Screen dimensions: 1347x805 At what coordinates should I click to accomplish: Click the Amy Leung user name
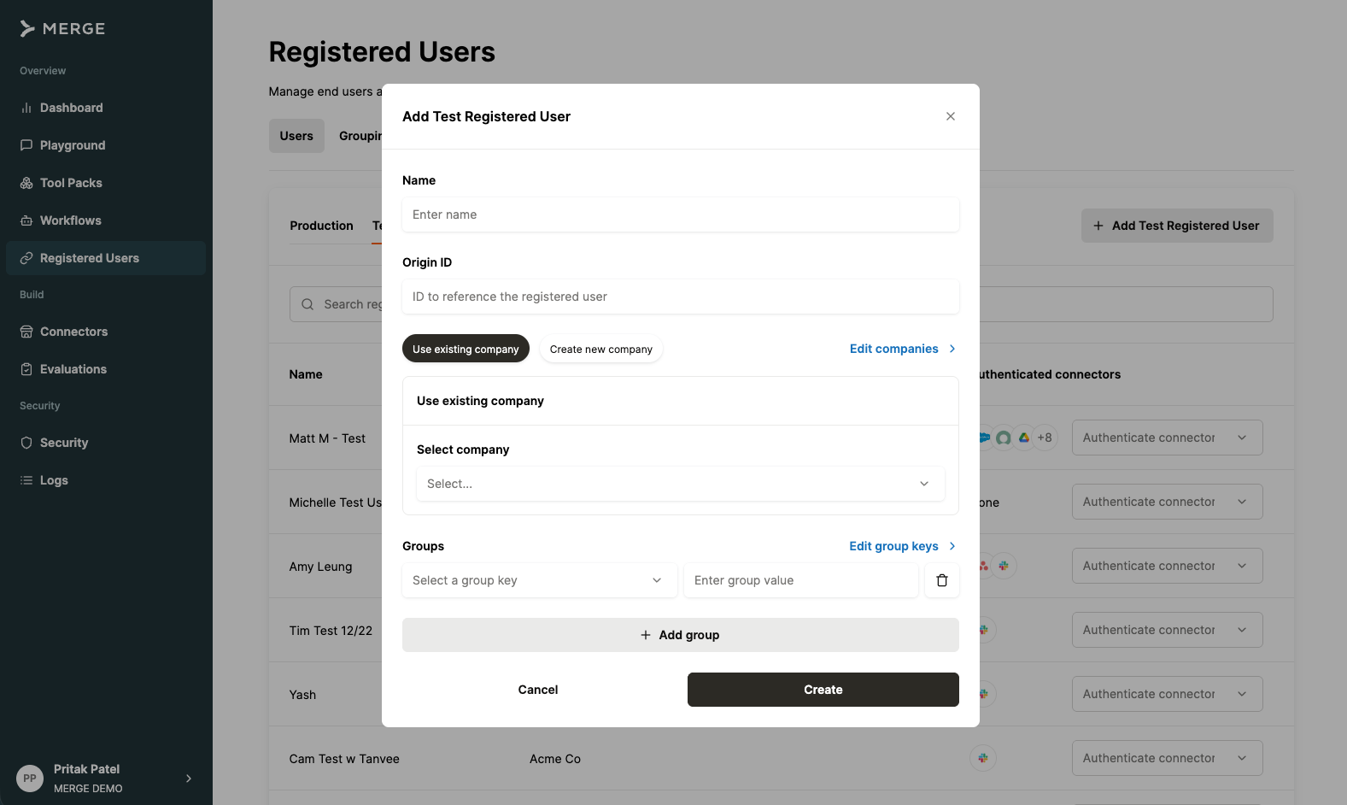[320, 567]
